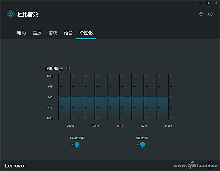Switch to the 音乐 tab
Image resolution: width=220 pixels, height=171 pixels.
[x=37, y=33]
